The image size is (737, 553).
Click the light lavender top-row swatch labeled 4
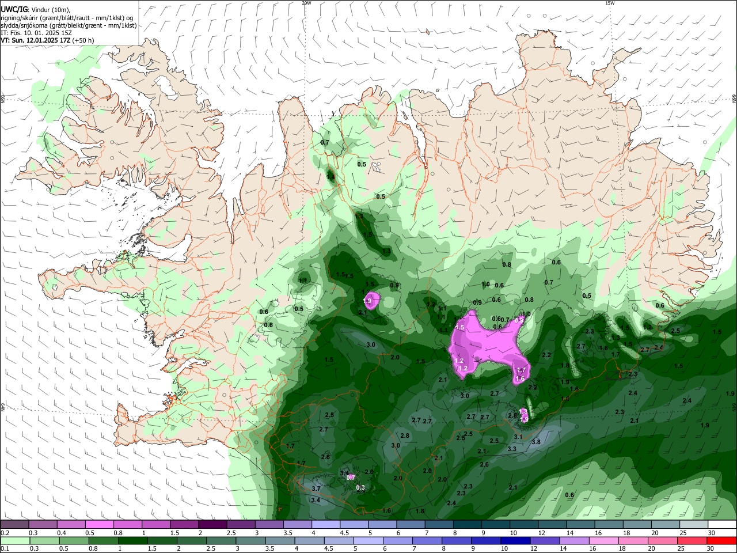325,524
